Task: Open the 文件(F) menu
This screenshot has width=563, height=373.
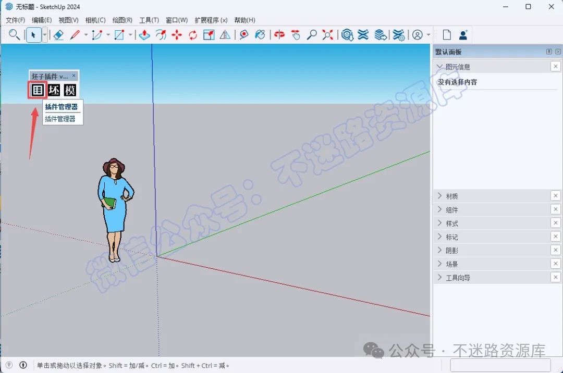Action: pos(15,20)
